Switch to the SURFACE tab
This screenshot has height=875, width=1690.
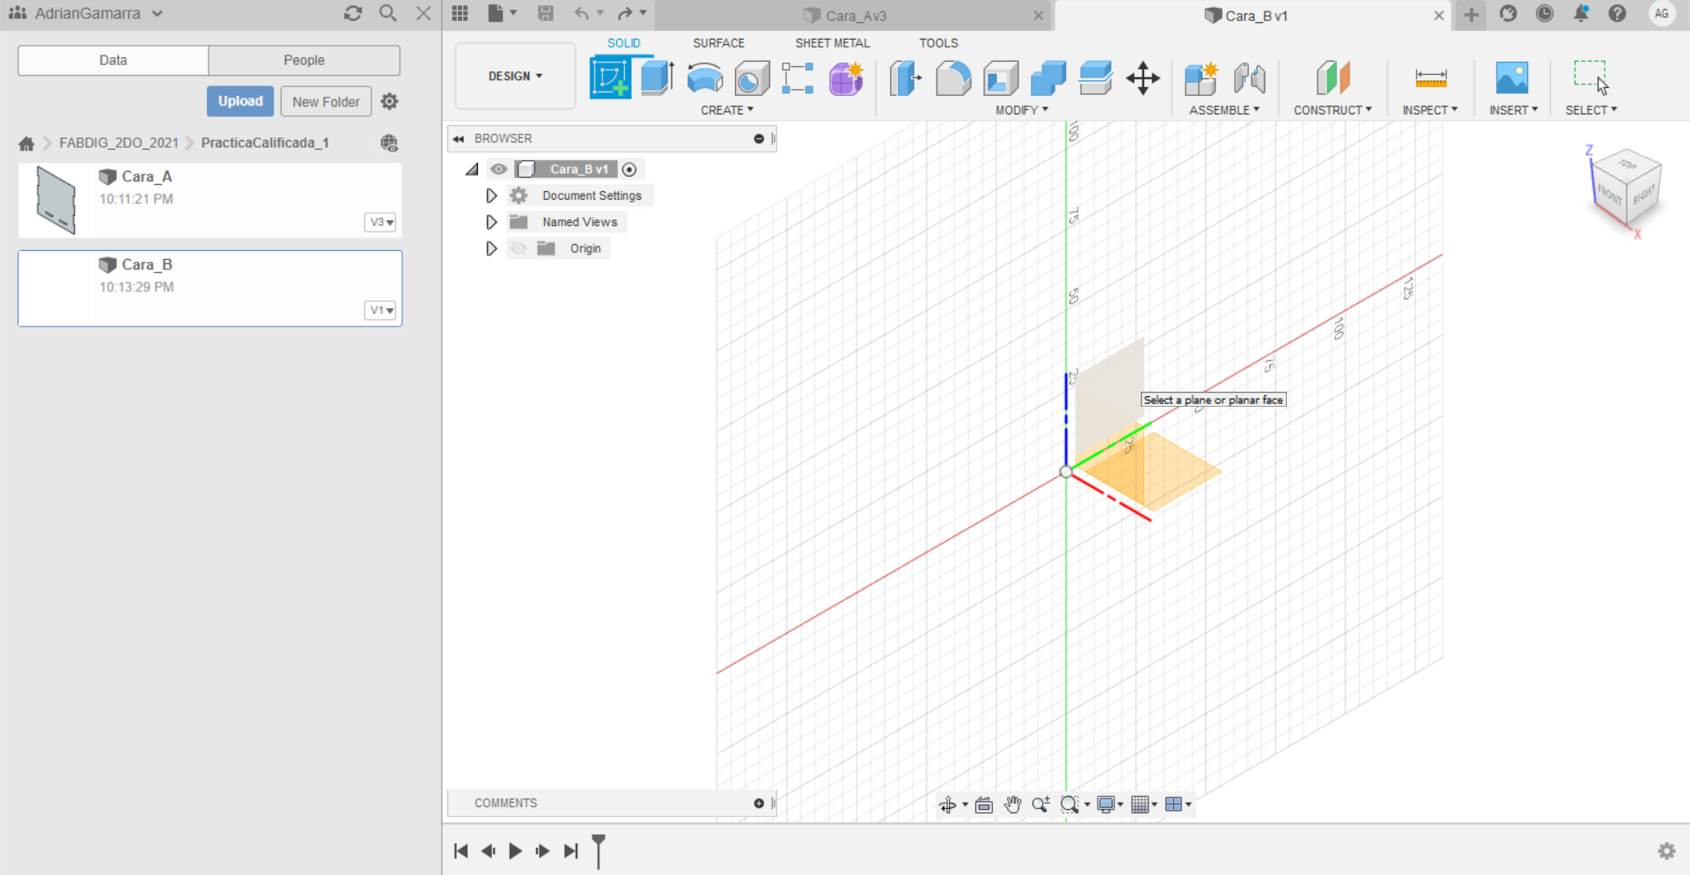[718, 42]
